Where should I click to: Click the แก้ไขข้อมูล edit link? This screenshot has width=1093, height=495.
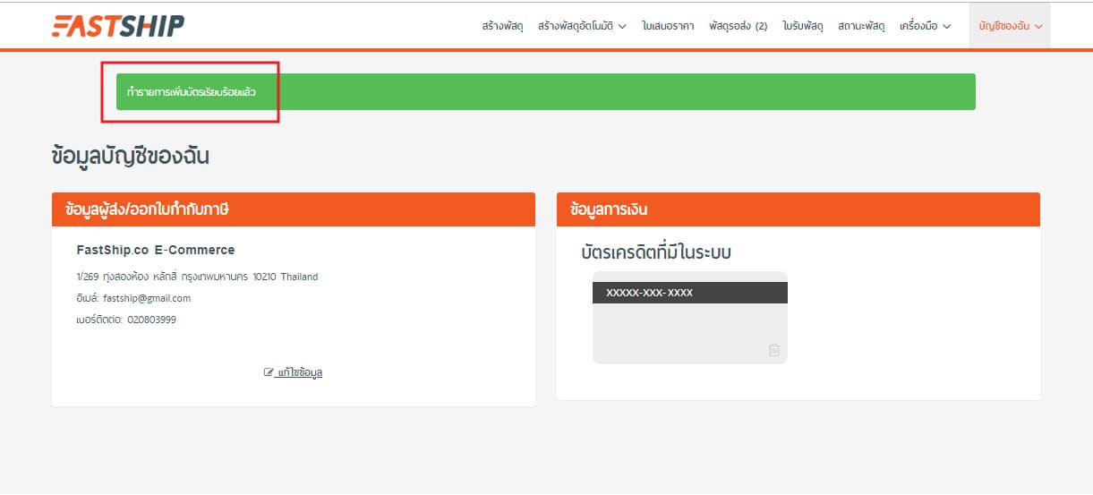click(293, 372)
